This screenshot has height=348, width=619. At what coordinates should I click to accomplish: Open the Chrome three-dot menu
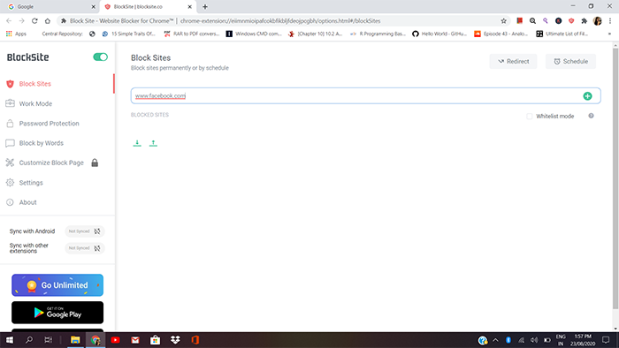pyautogui.click(x=610, y=21)
